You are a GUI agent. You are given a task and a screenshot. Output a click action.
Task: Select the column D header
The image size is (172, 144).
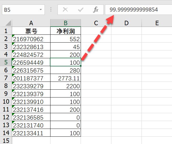pos(126,23)
